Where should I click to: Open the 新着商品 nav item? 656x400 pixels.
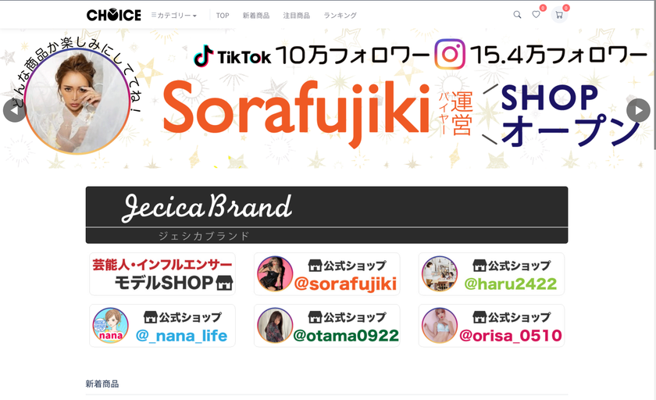[256, 16]
